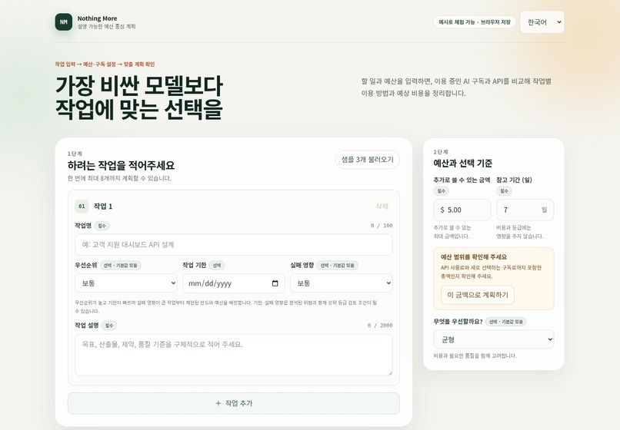Click the 작업 설명 text area
Viewport: 620px width, 430px height.
pos(234,355)
